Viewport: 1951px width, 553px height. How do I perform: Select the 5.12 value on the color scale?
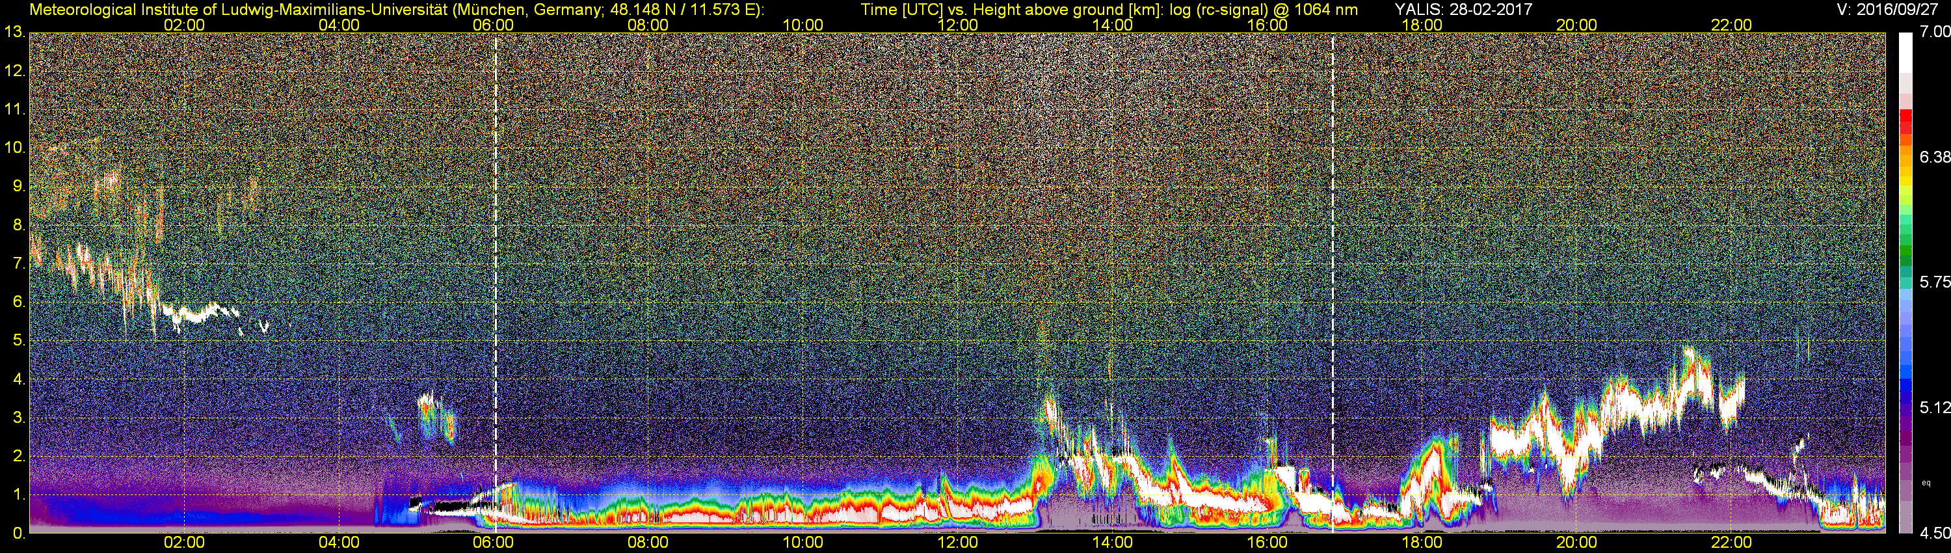pos(1934,407)
